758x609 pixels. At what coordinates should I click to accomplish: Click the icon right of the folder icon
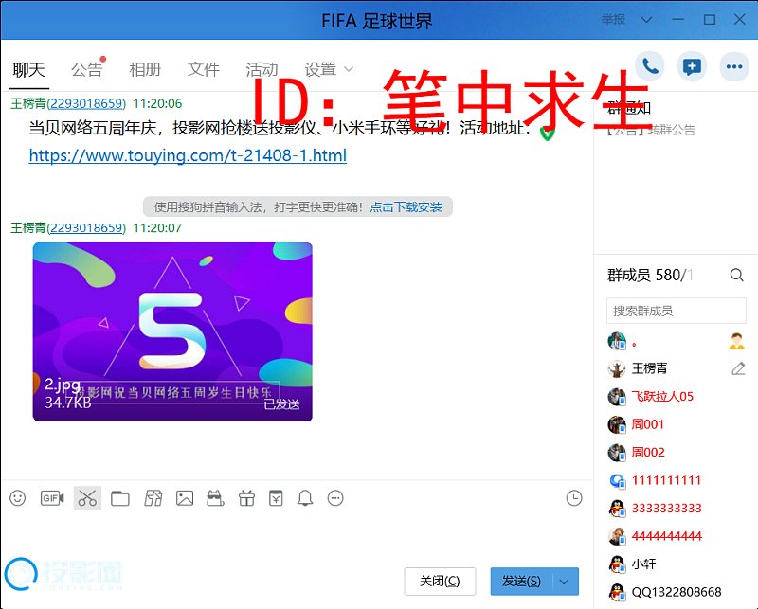click(153, 498)
